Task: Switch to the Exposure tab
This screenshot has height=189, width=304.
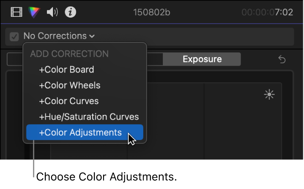Action: [x=202, y=59]
